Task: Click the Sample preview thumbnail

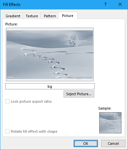Action: click(110, 123)
